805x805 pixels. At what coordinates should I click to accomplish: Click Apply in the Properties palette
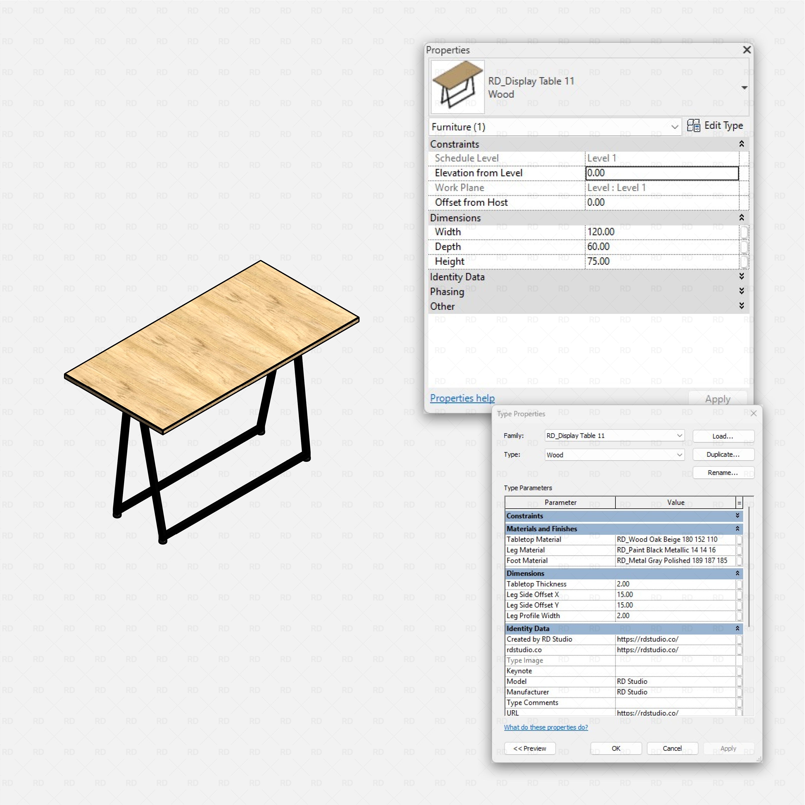click(x=717, y=399)
